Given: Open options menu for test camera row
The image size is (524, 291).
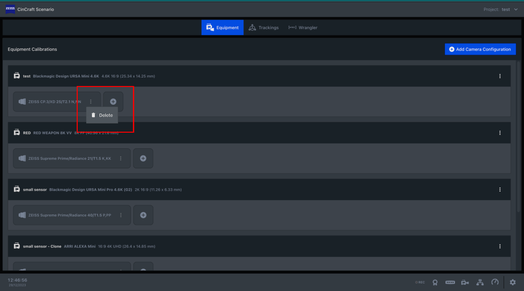Looking at the screenshot, I should (500, 76).
